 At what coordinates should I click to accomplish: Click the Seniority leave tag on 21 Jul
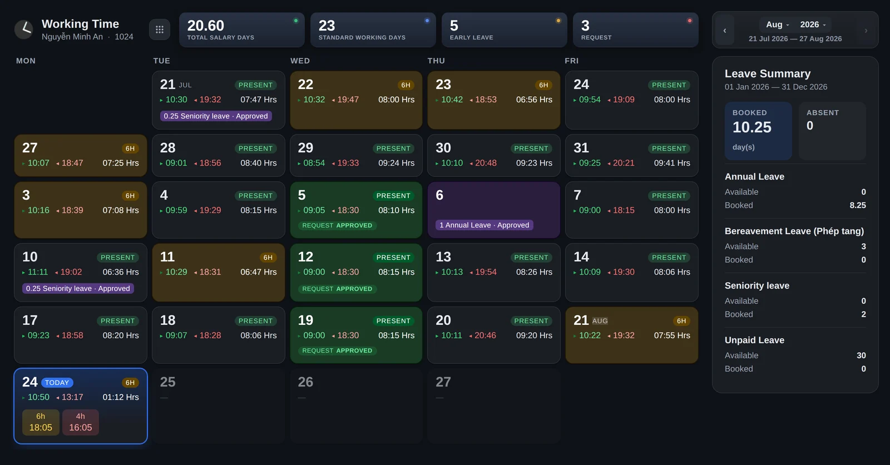coord(216,116)
